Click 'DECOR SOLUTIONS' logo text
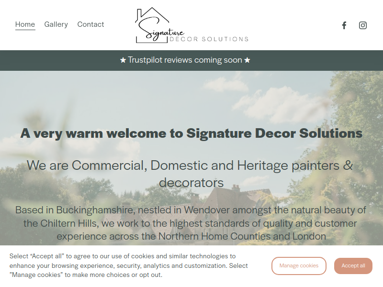383x287 pixels. [209, 39]
